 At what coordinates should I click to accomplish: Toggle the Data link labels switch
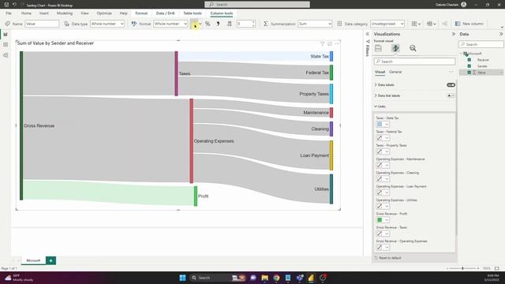point(451,95)
